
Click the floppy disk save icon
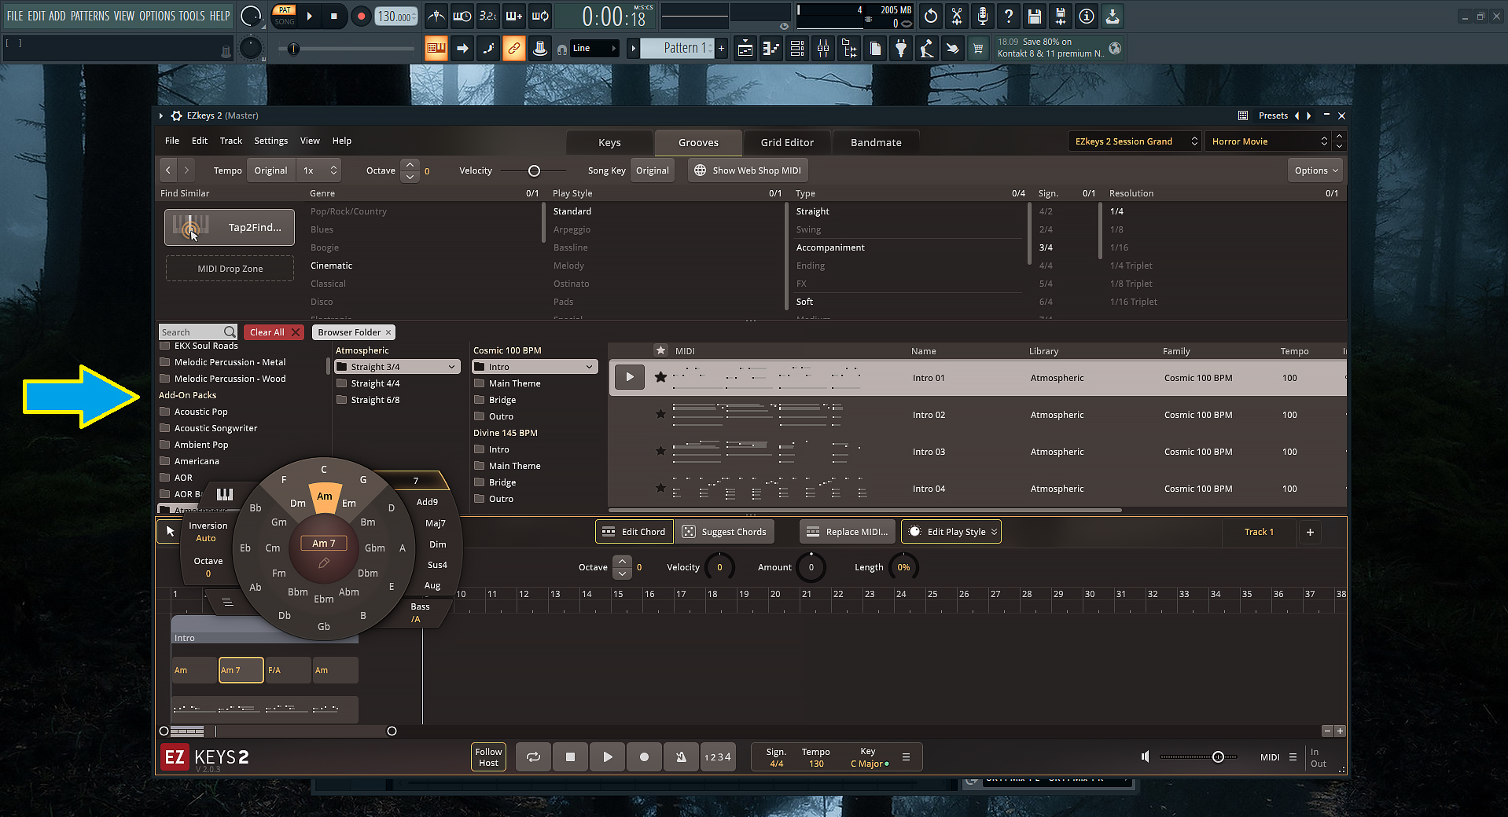click(1035, 16)
